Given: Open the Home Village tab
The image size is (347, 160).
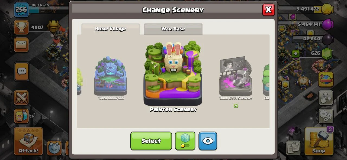Looking at the screenshot, I should [x=111, y=29].
